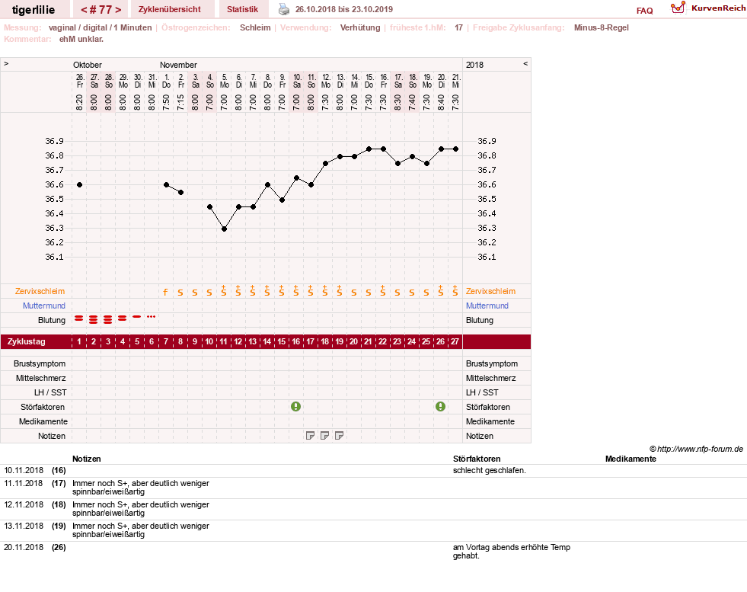747x592 pixels.
Task: Click bleeding symbol on cycle day 1
Action: click(79, 318)
